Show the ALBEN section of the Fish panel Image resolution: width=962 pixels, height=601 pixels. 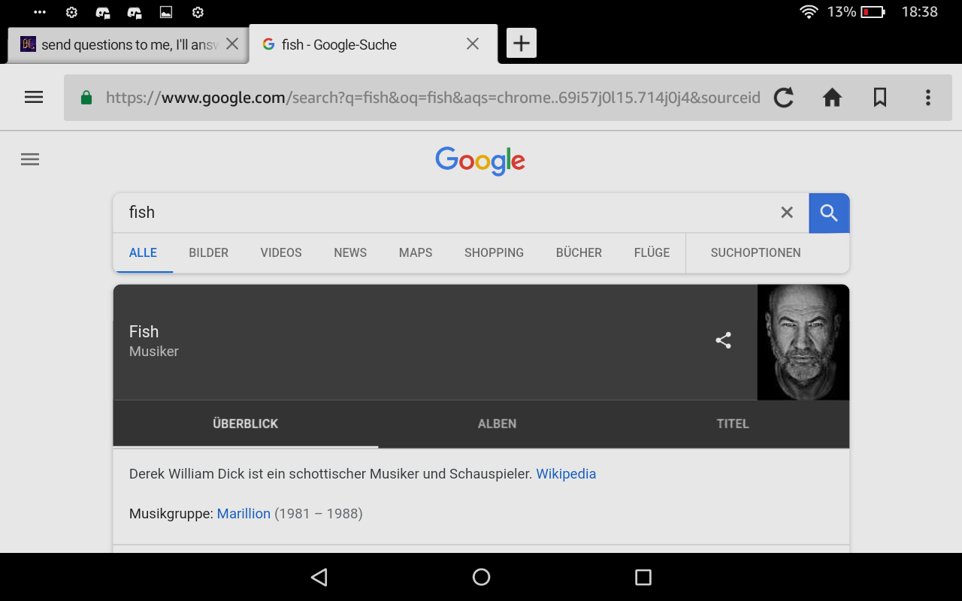497,424
